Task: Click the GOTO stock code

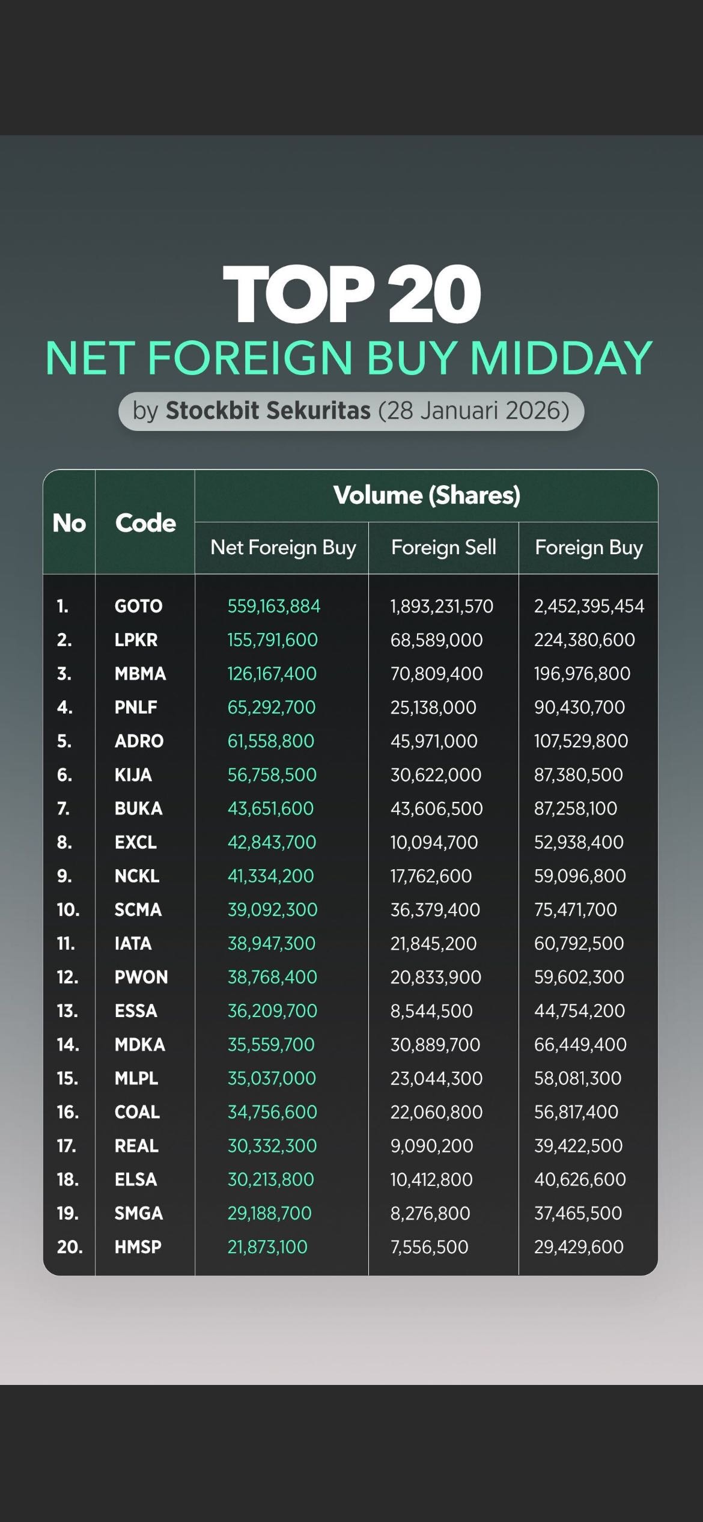Action: pyautogui.click(x=138, y=606)
